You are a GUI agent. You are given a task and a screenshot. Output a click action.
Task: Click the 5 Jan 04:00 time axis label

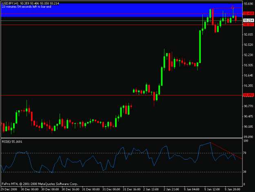(192, 190)
